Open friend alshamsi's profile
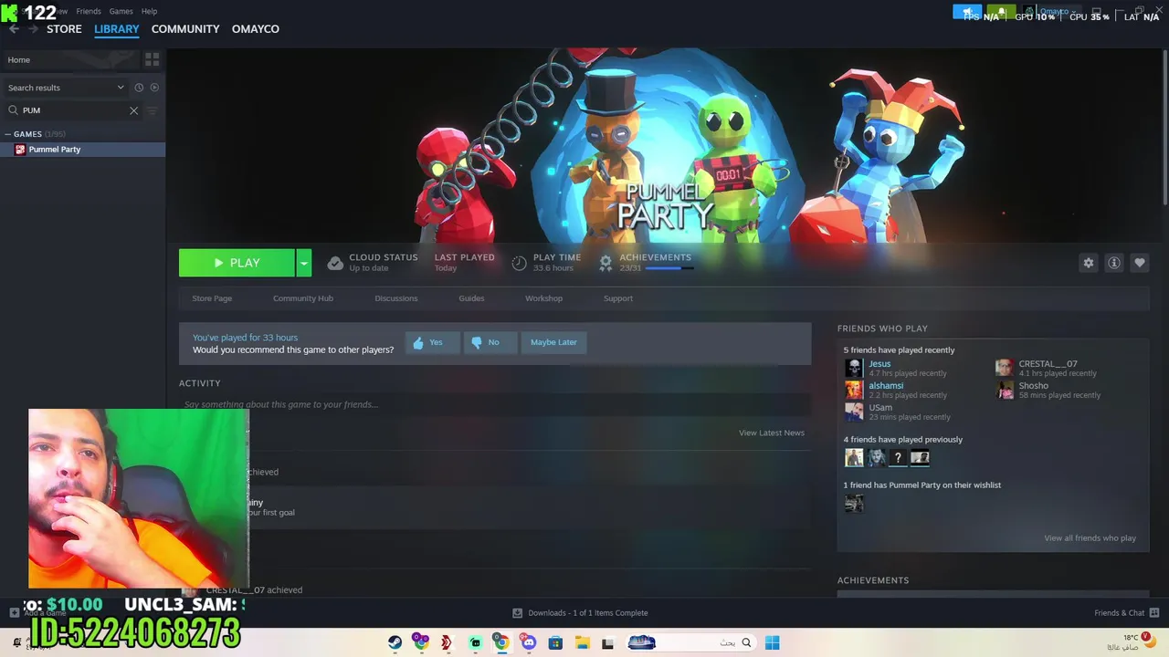 point(886,385)
